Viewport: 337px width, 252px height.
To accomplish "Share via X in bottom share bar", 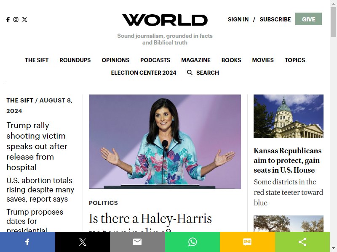I will pyautogui.click(x=83, y=242).
